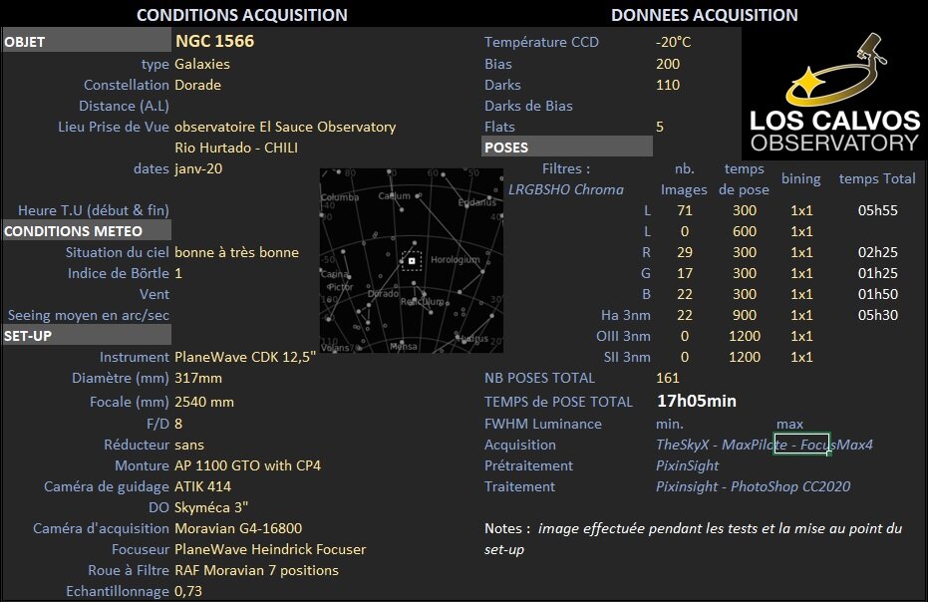The height and width of the screenshot is (602, 928).
Task: Select the 'ATIK 414' guide camera cell
Action: (x=203, y=486)
